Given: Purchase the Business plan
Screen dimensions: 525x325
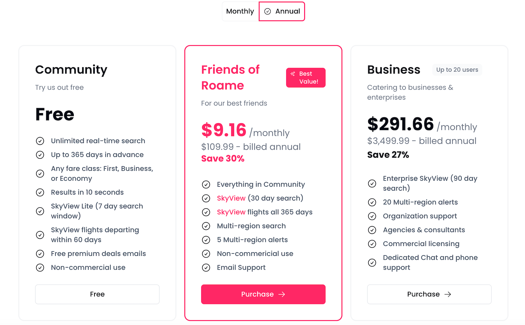Looking at the screenshot, I should tap(429, 294).
